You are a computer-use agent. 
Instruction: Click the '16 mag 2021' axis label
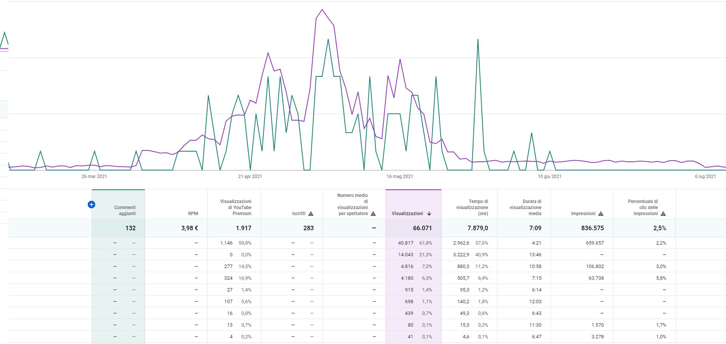tap(400, 177)
